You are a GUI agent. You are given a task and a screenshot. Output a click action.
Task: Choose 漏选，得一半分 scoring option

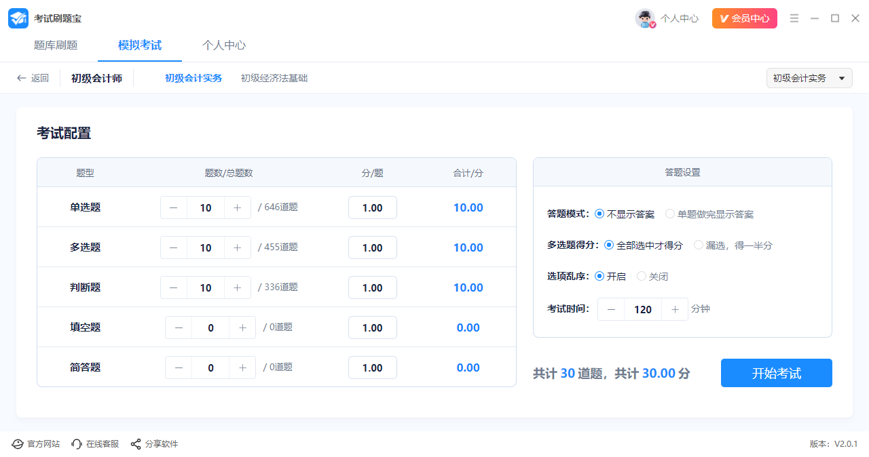click(x=733, y=245)
